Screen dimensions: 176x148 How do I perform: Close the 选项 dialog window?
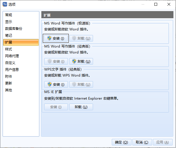(x=169, y=4)
